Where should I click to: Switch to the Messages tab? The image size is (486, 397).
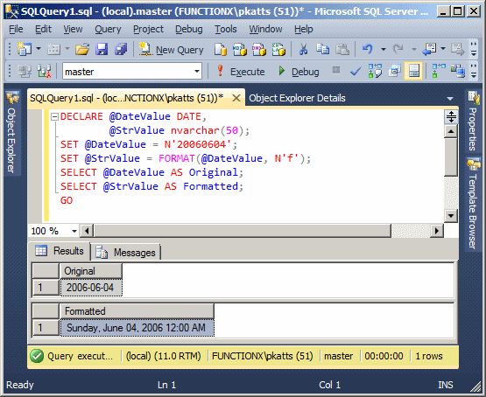point(126,252)
